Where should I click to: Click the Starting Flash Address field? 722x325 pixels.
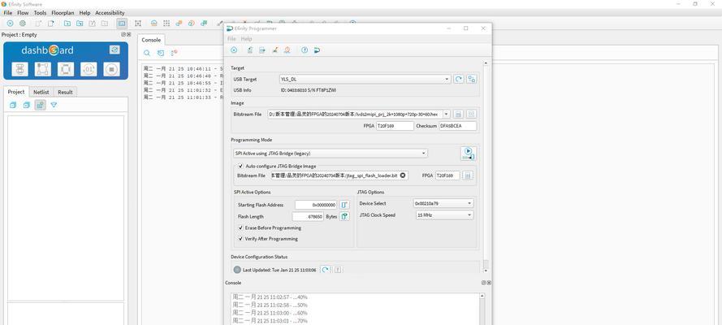[317, 205]
